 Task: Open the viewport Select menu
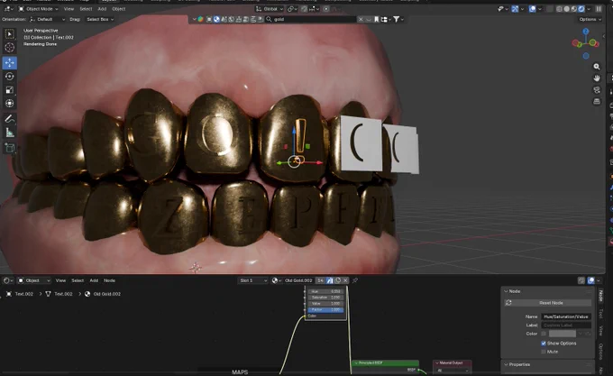point(86,9)
